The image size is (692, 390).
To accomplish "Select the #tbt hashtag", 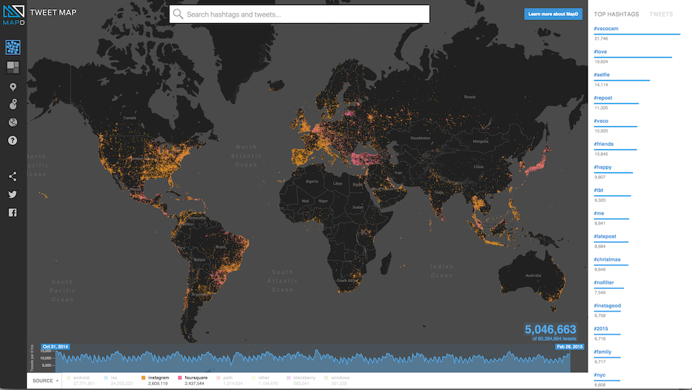I will (598, 190).
